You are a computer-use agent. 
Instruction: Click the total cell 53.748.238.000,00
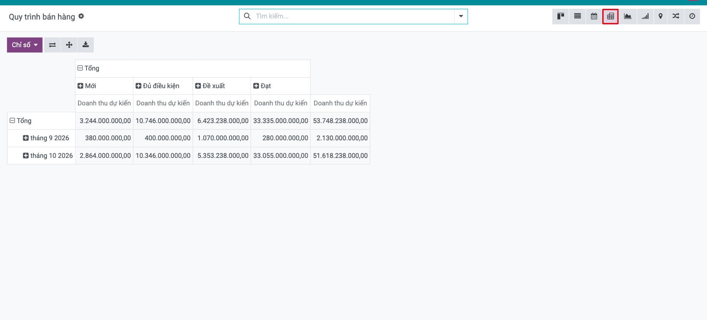340,121
